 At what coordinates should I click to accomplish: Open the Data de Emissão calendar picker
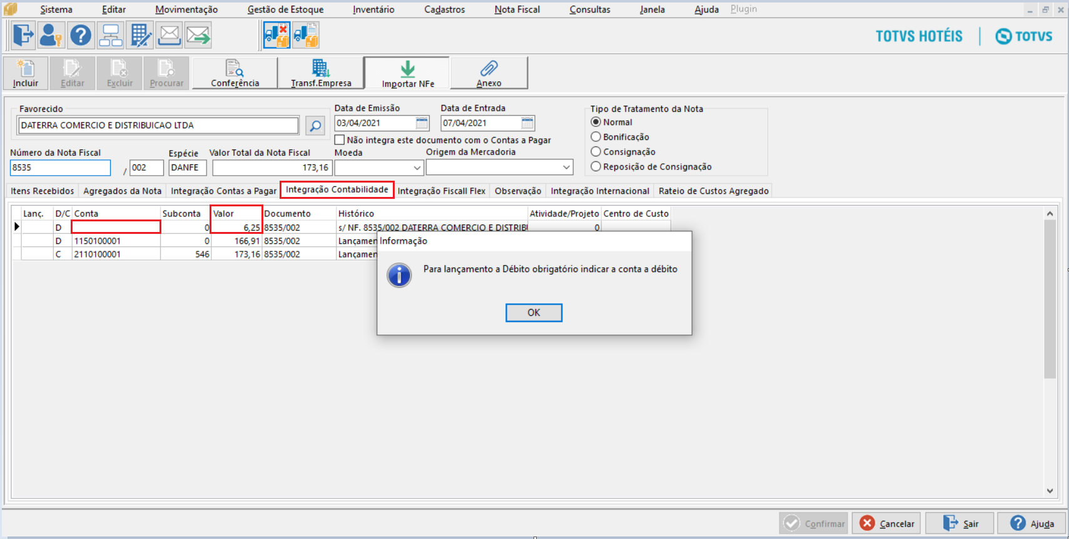tap(422, 123)
